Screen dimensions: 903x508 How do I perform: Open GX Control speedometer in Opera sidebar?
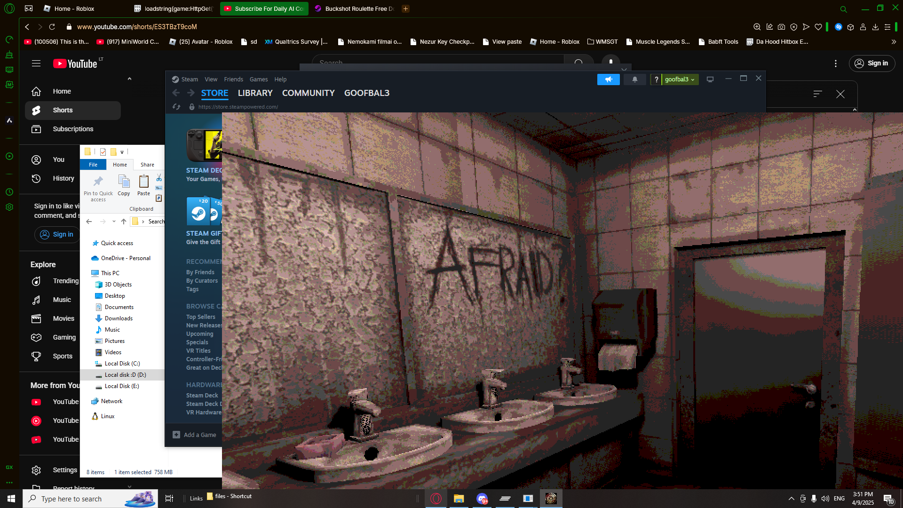click(9, 40)
